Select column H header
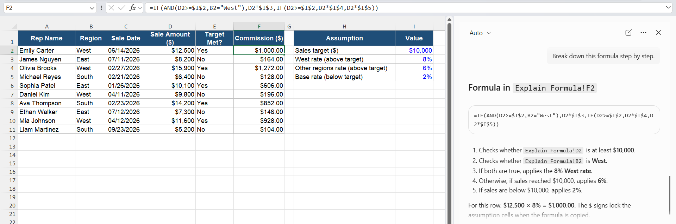Image resolution: width=676 pixels, height=224 pixels. point(344,26)
